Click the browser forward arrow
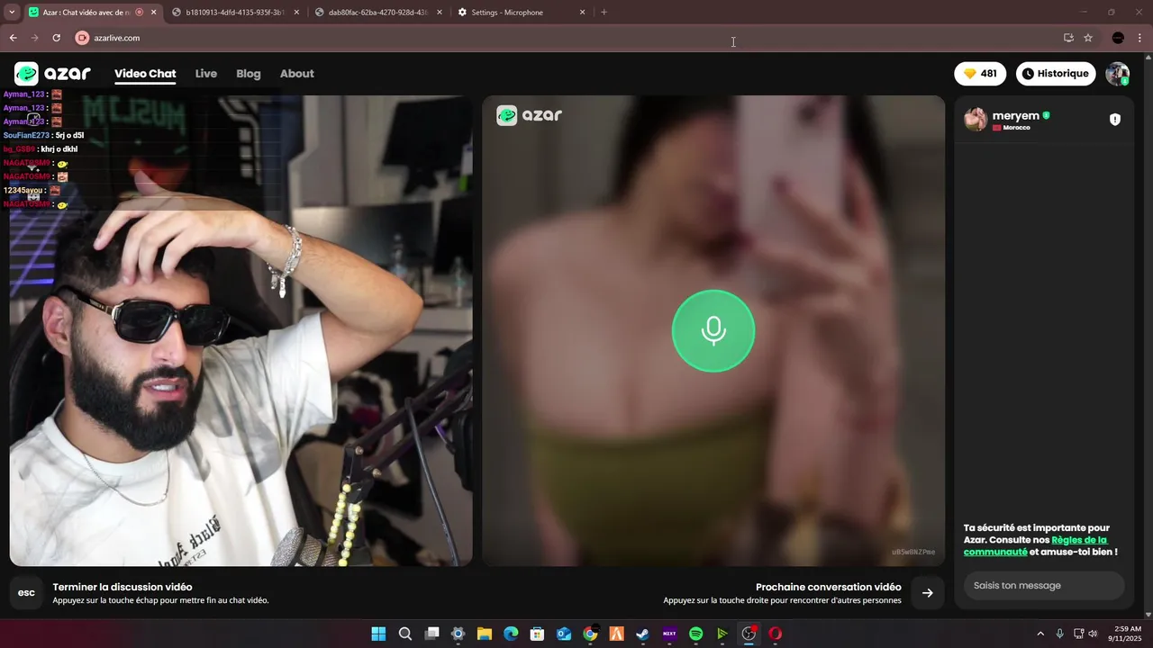 (34, 38)
